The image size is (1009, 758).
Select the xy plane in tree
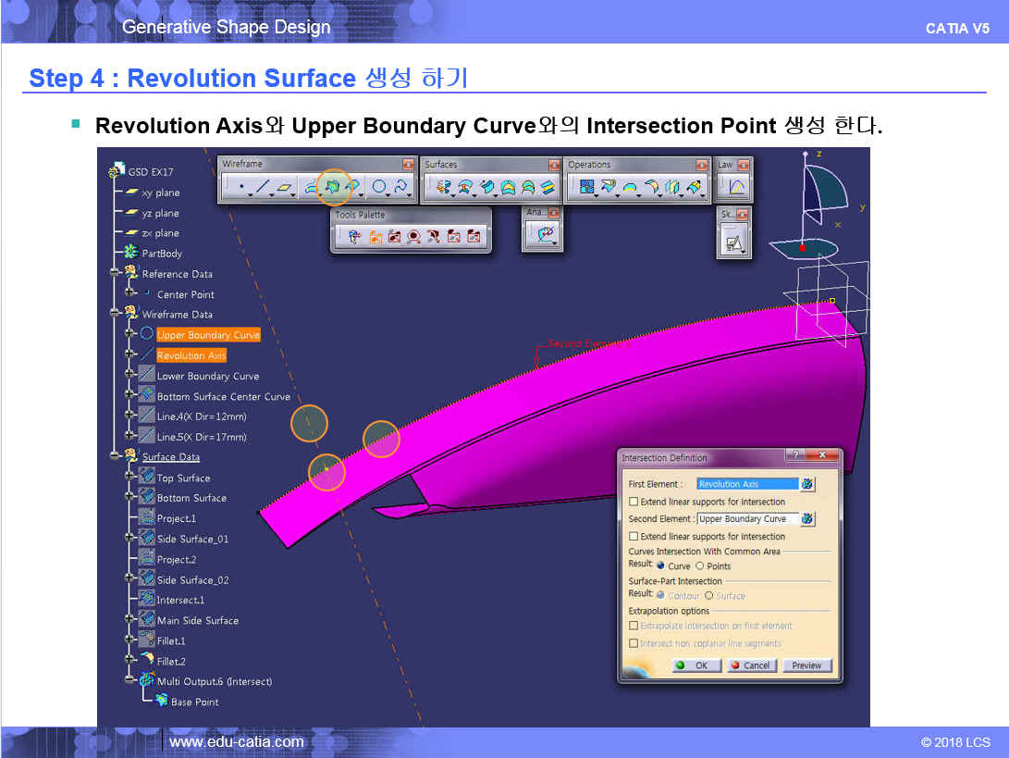[161, 193]
